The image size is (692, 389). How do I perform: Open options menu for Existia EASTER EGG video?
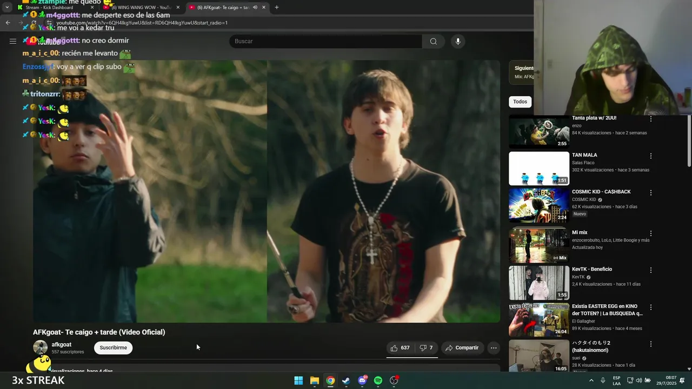pos(651,307)
